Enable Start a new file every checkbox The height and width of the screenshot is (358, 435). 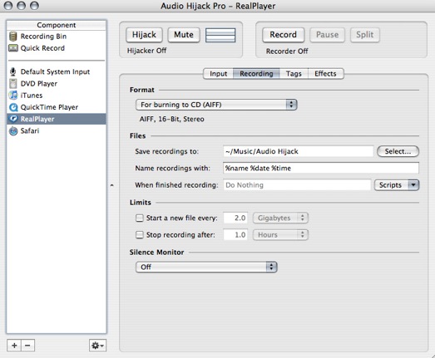(139, 218)
